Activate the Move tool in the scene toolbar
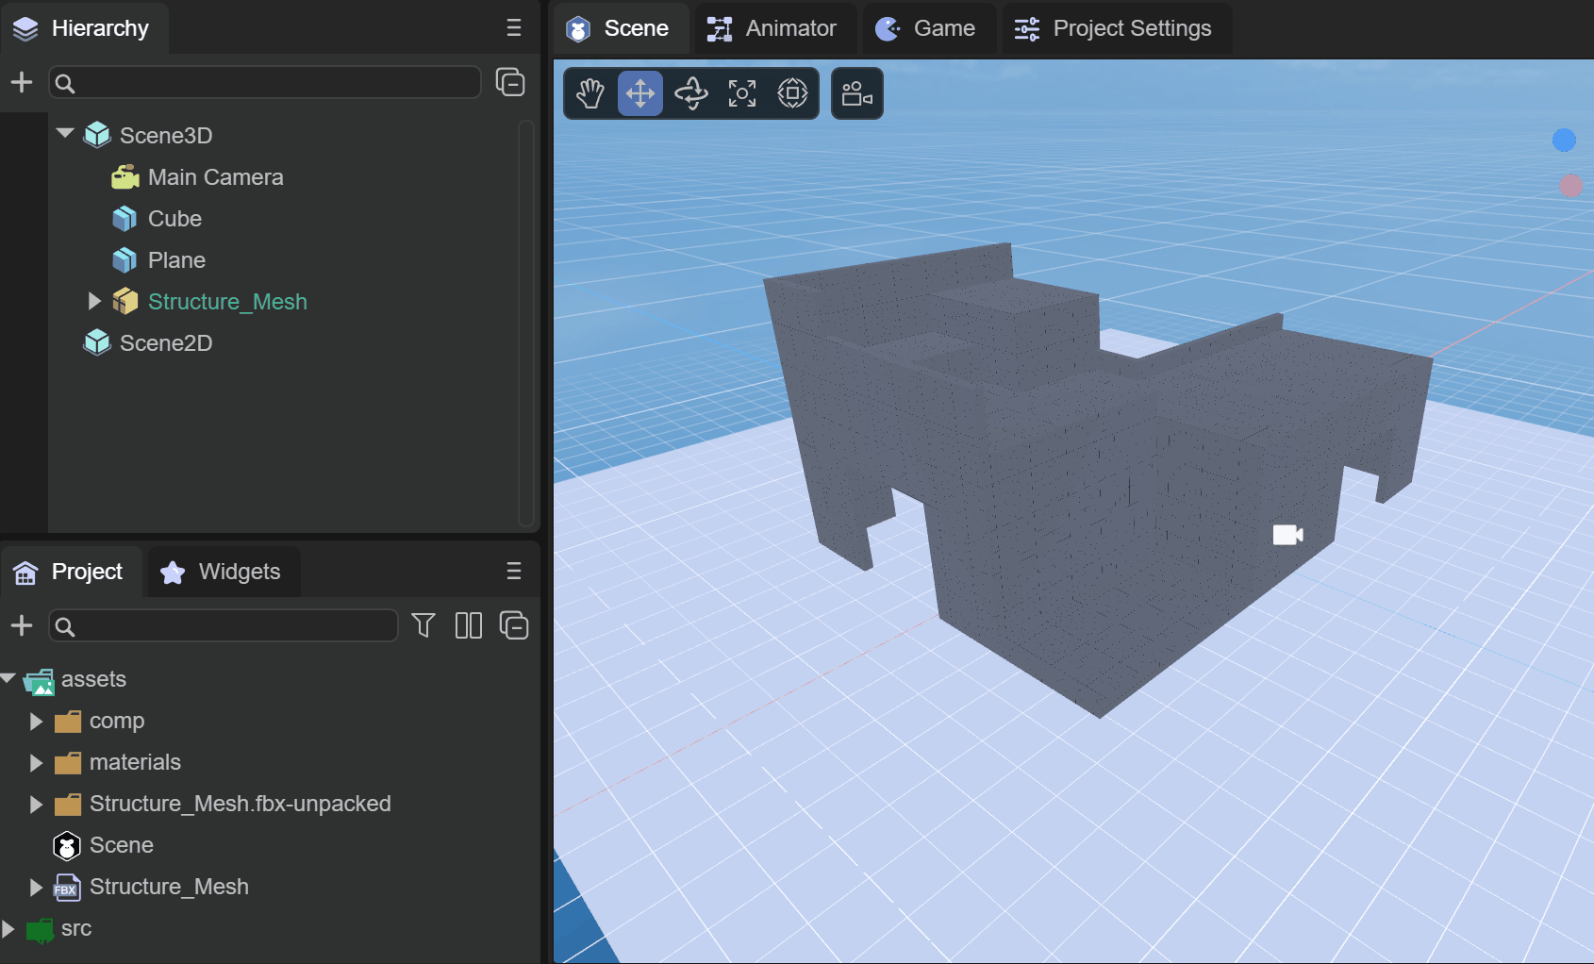This screenshot has width=1594, height=964. coord(640,93)
